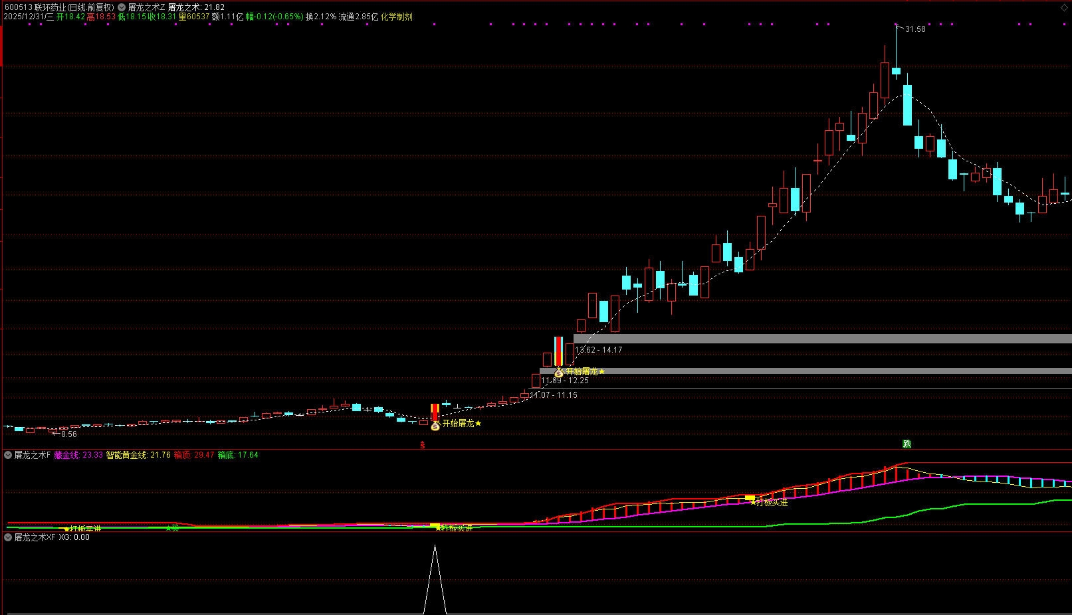
Task: Click the 打板买进 label near the middle yellow block
Action: tap(455, 528)
